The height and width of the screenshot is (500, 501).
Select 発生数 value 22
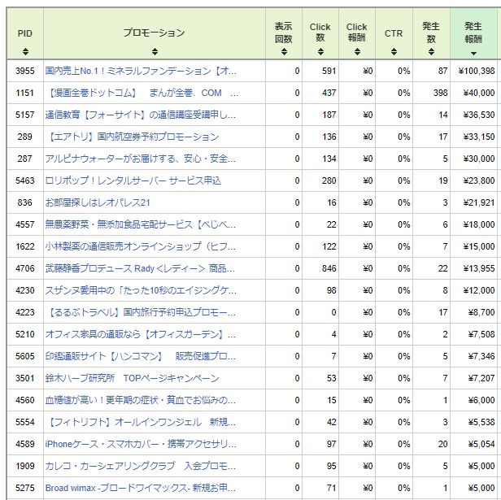(442, 268)
